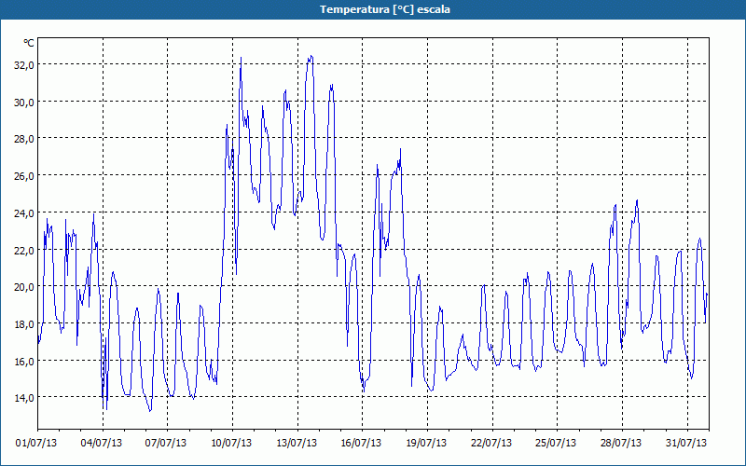
Task: Click the 04/07/13 date label
Action: pos(102,444)
